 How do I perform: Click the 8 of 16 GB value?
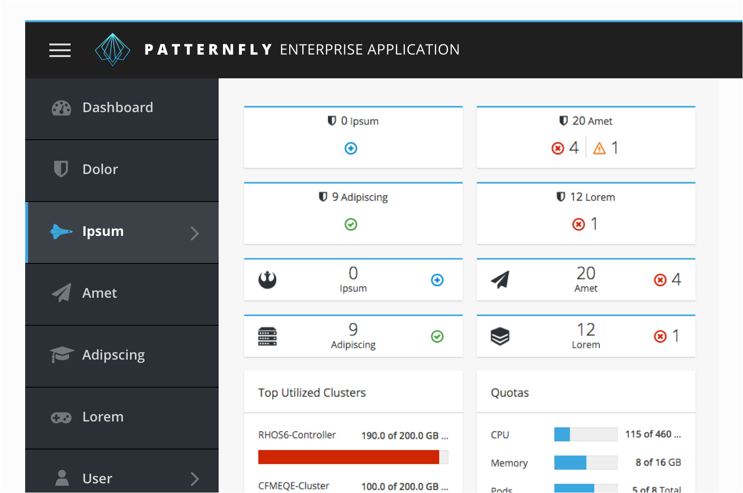(658, 463)
